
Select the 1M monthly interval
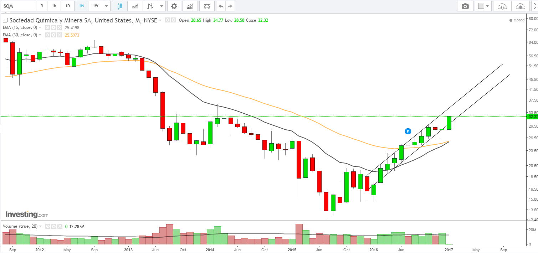pos(81,6)
